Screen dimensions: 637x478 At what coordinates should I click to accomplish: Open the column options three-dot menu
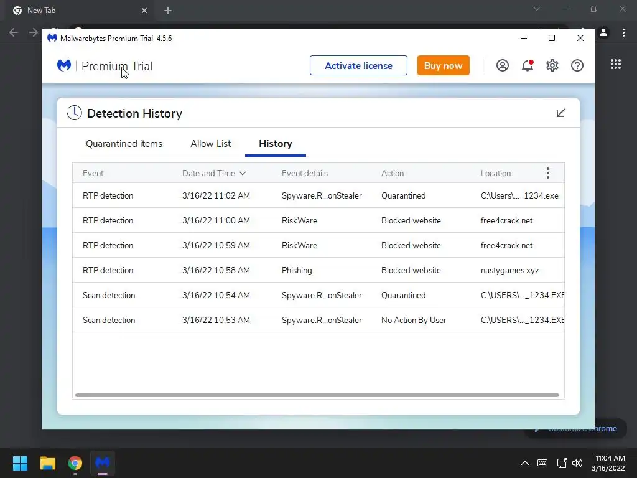click(x=547, y=173)
